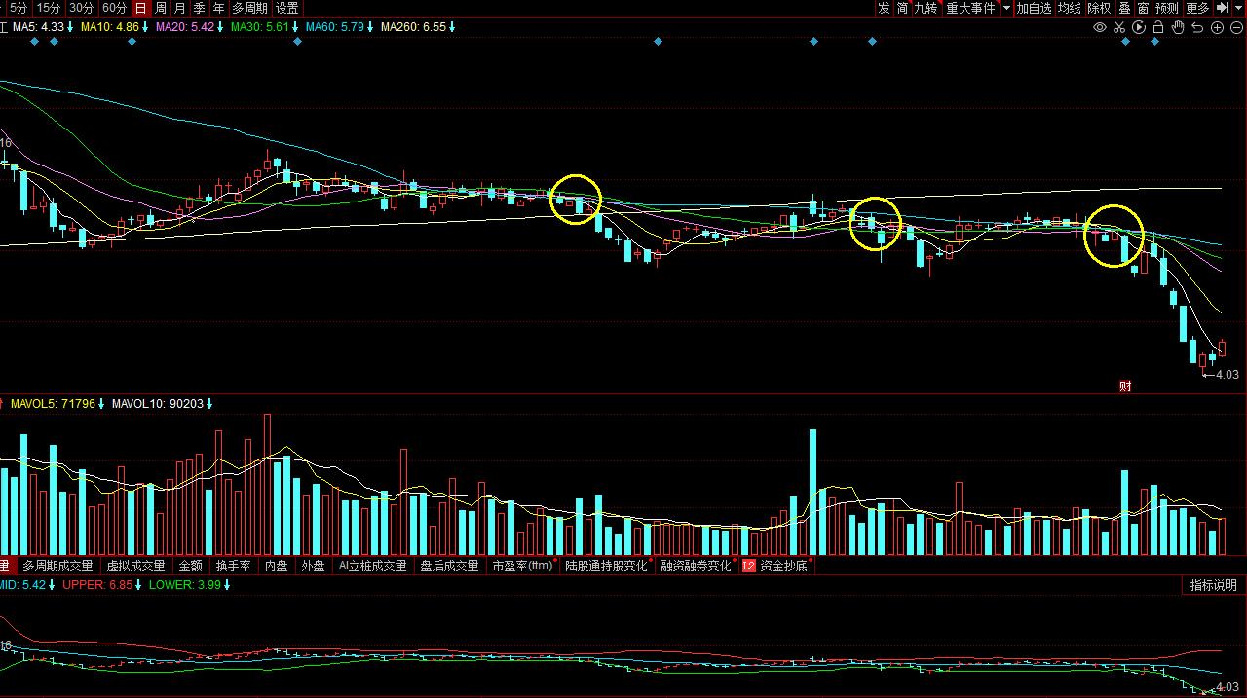Viewport: 1247px width, 698px height.
Task: Select 换手率 indicator tab
Action: [x=234, y=566]
